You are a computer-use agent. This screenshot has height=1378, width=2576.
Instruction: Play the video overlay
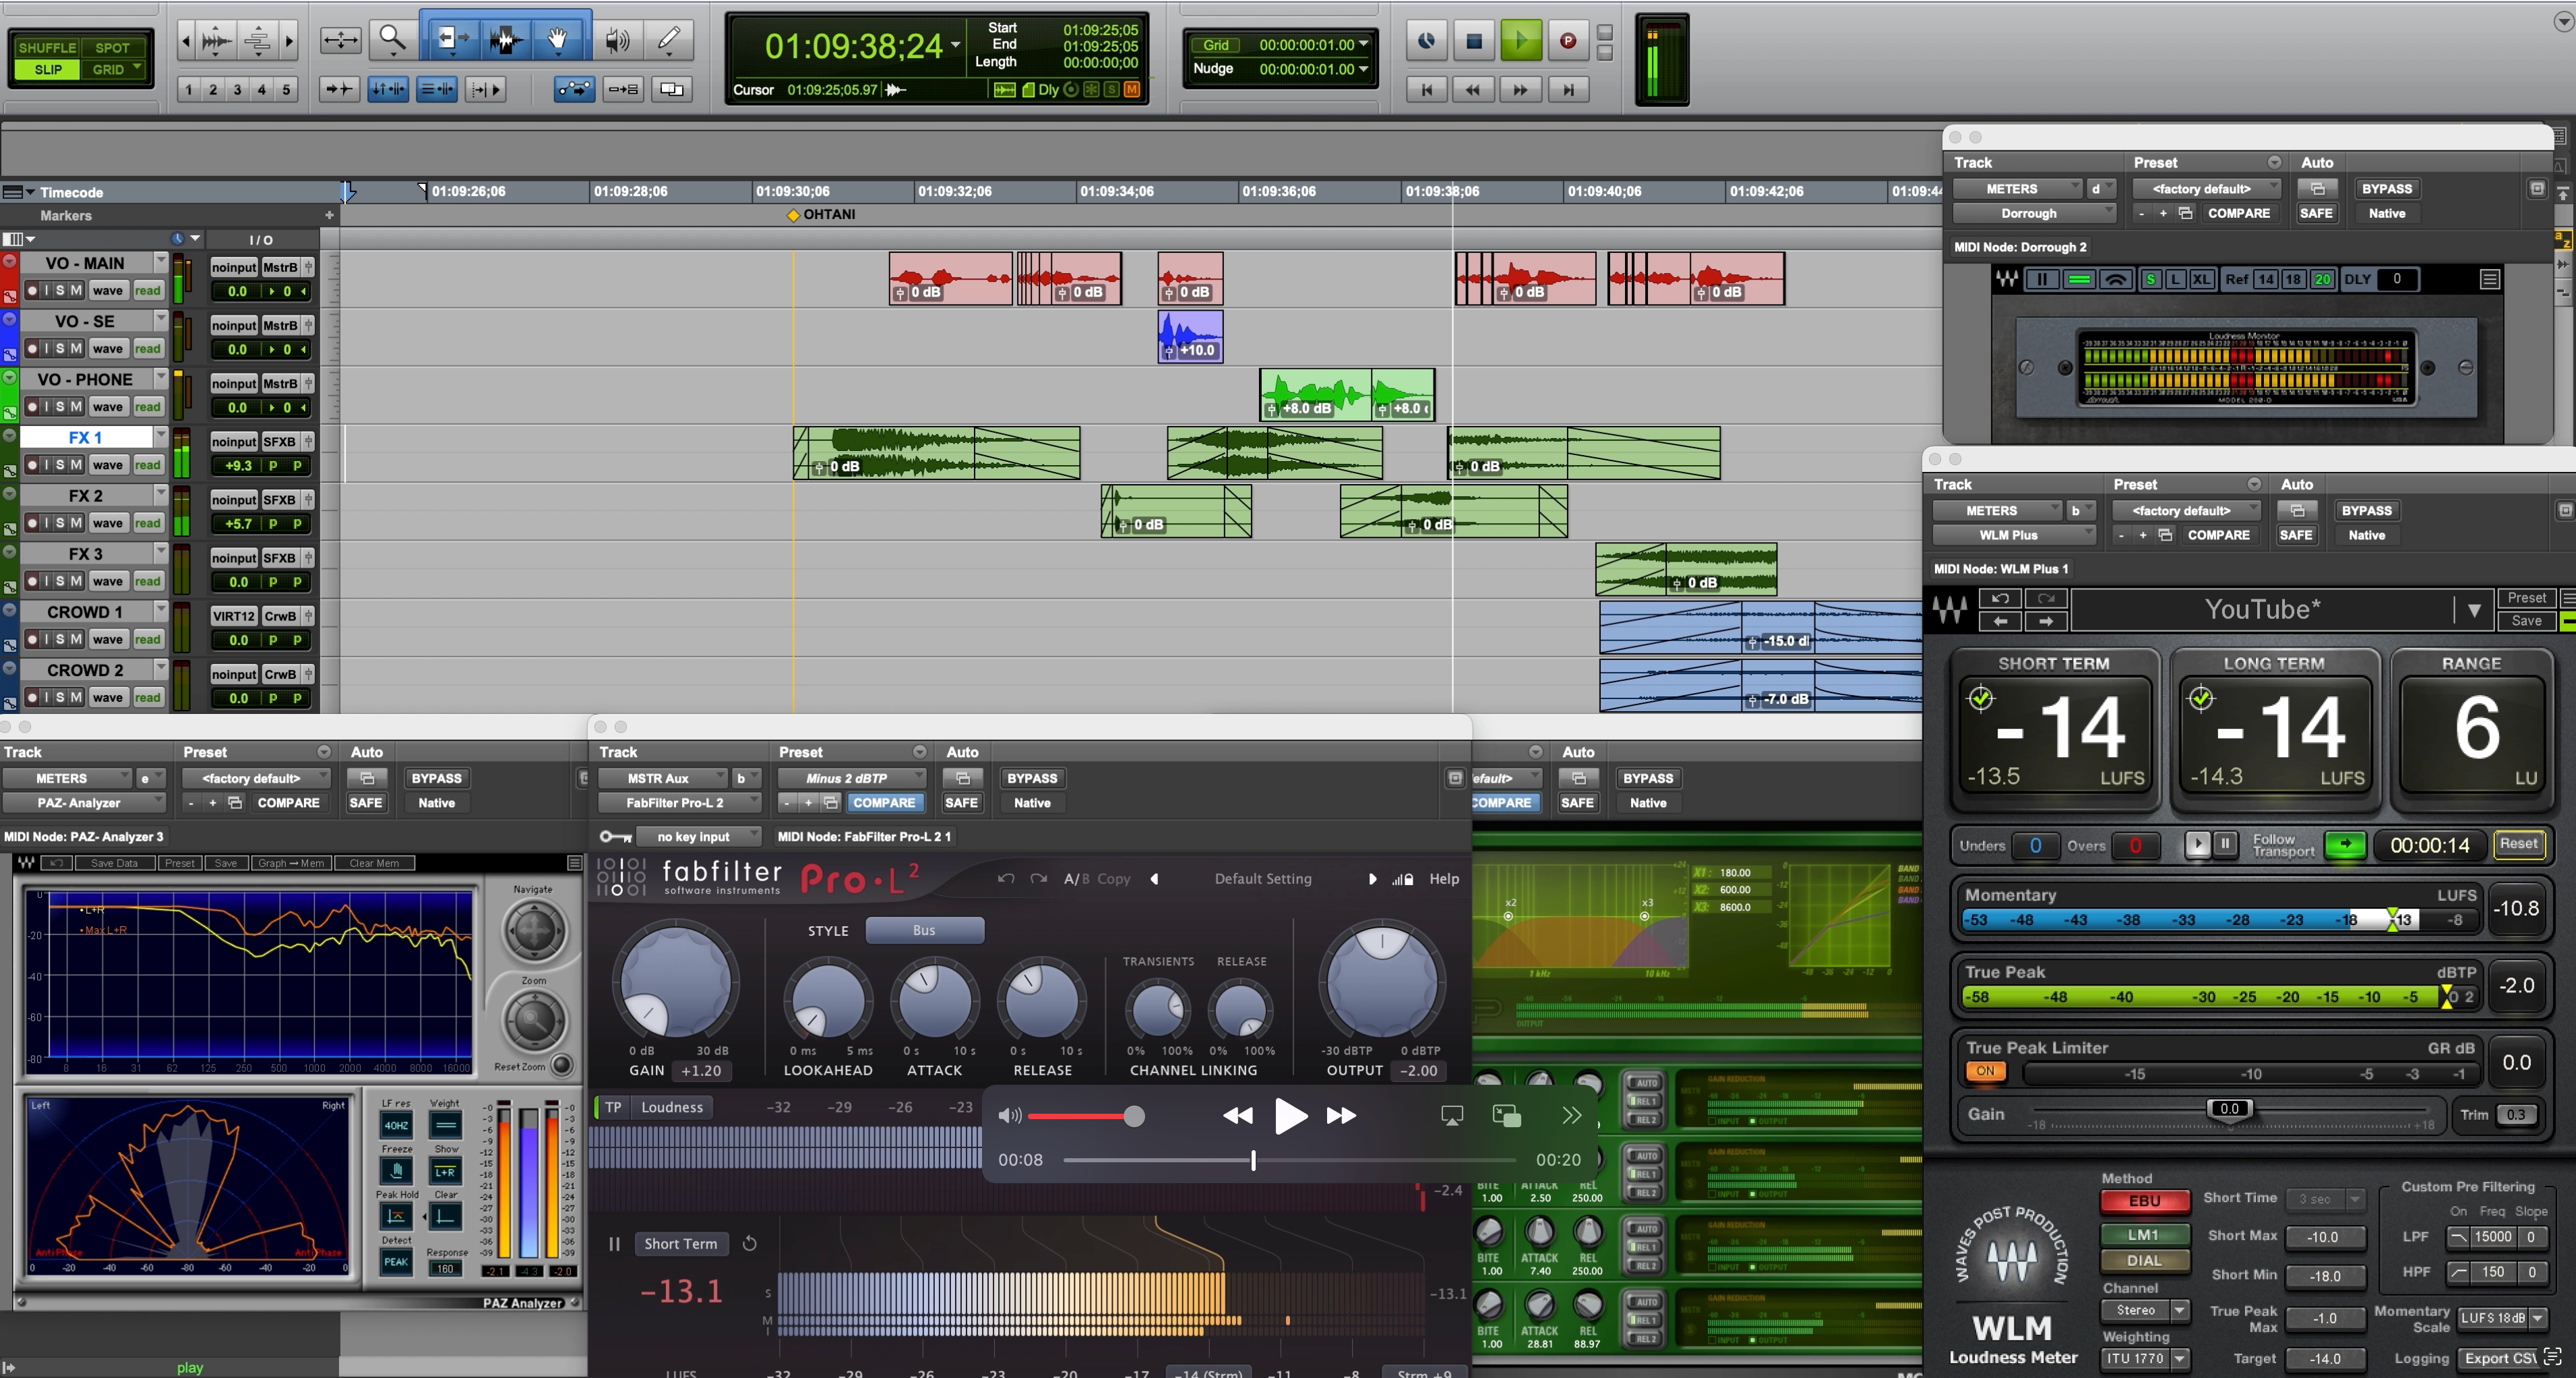pos(1290,1116)
